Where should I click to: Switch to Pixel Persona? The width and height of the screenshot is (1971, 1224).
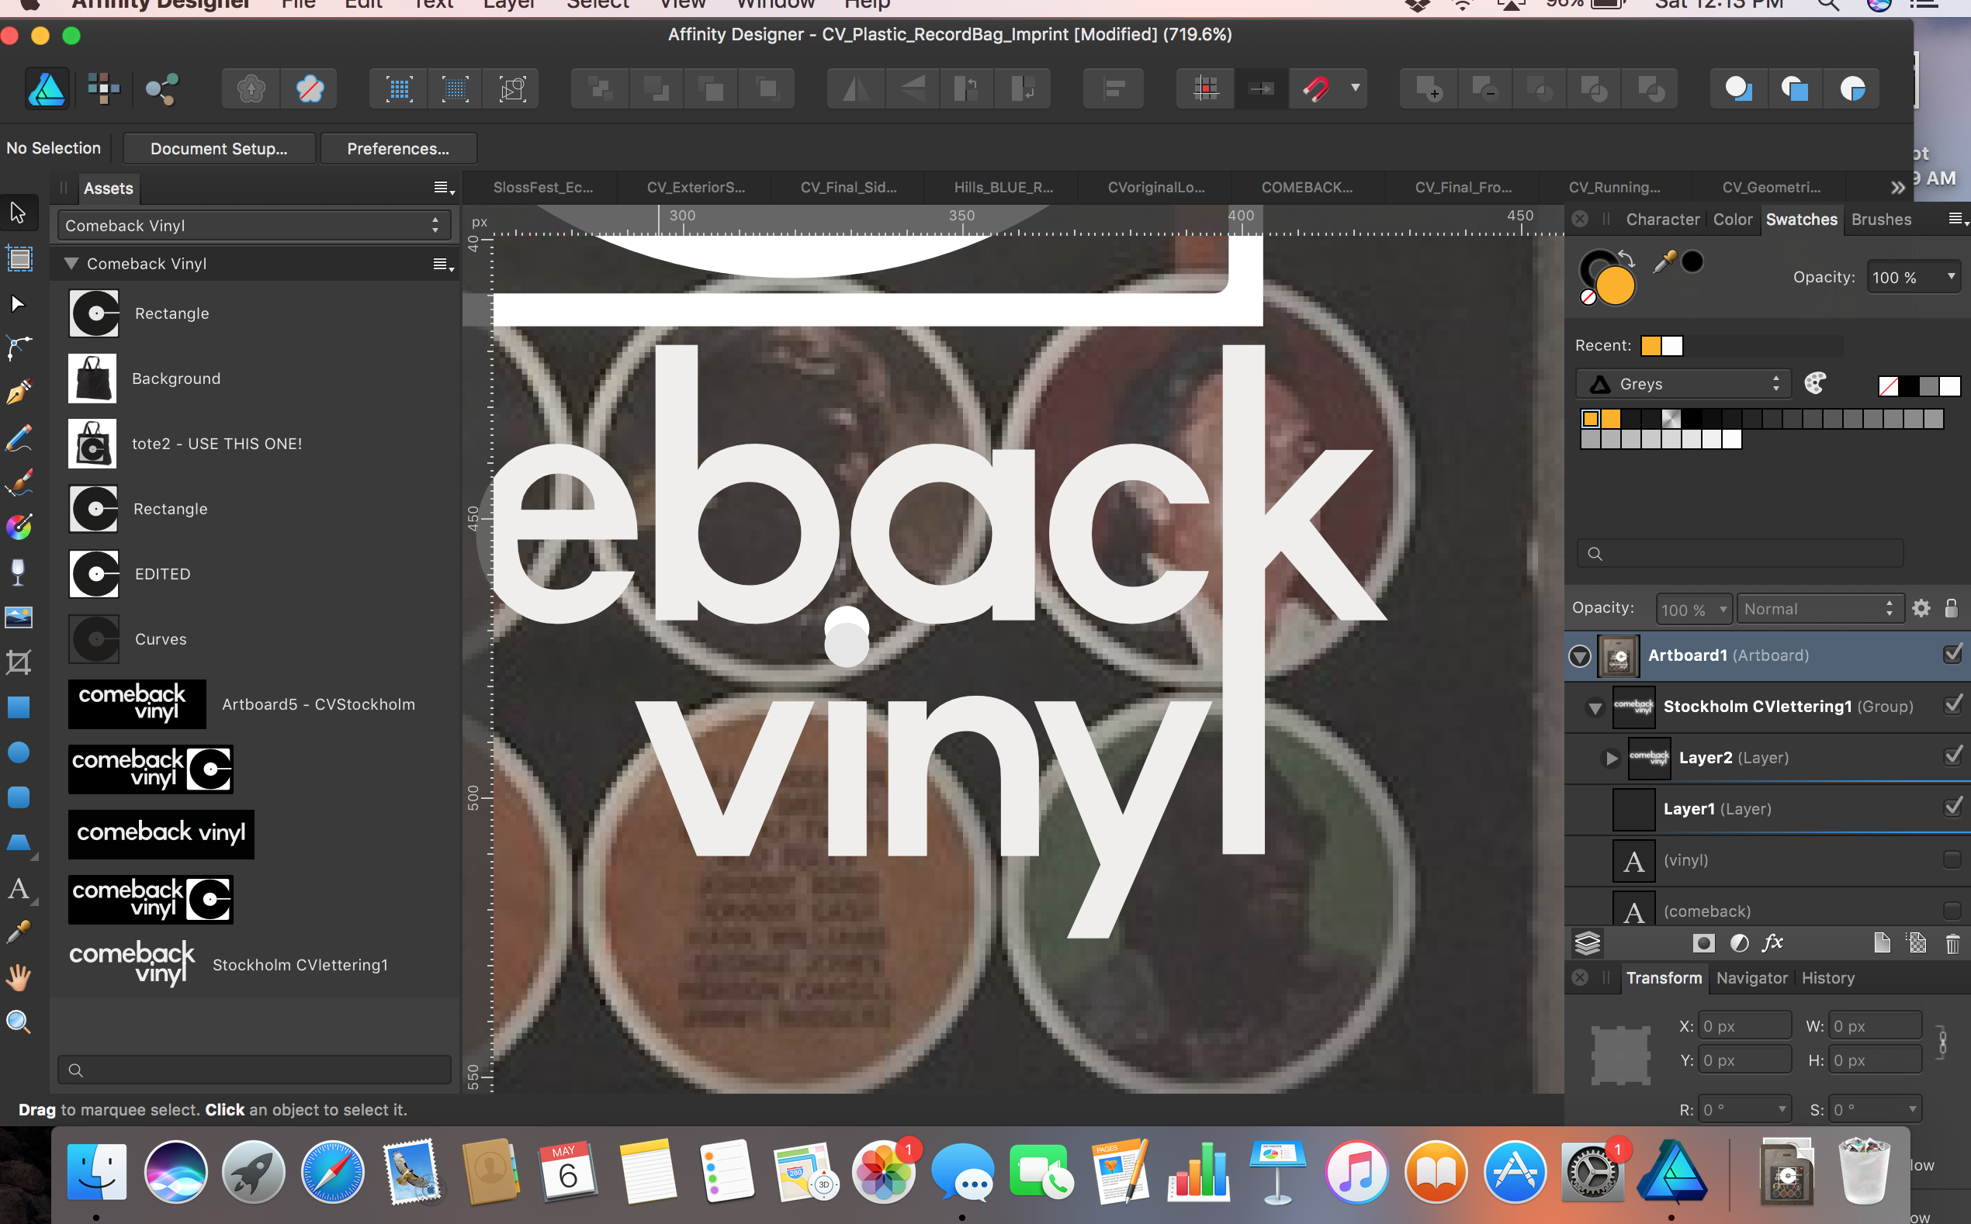(104, 88)
